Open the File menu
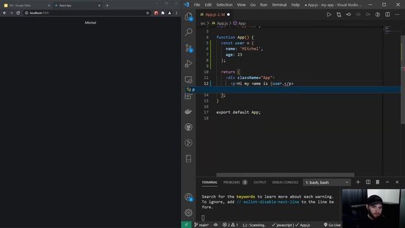This screenshot has height=228, width=405. (x=197, y=4)
